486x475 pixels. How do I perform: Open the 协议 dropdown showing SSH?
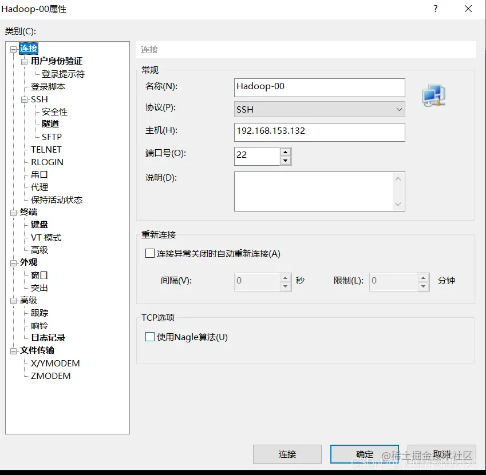[398, 109]
